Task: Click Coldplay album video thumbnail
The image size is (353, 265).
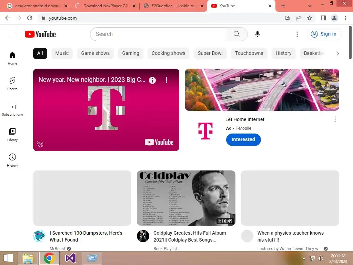Action: (x=186, y=198)
